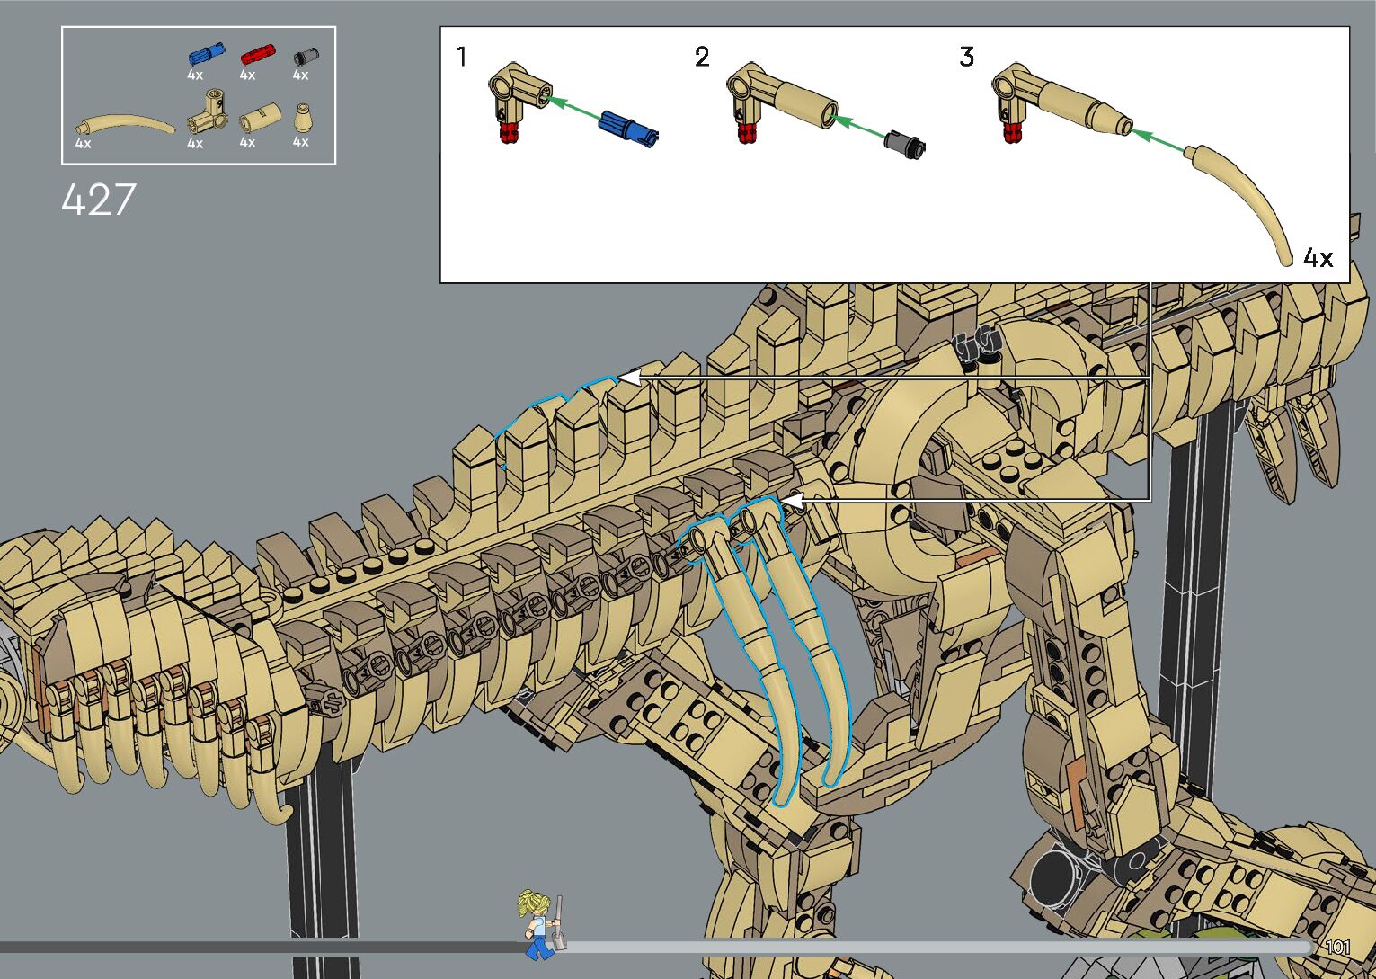Click the 4x repeat label in the callout

click(1318, 258)
